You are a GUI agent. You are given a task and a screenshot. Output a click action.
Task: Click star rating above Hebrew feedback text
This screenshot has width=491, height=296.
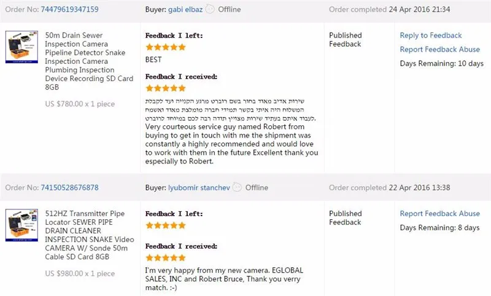tap(166, 88)
